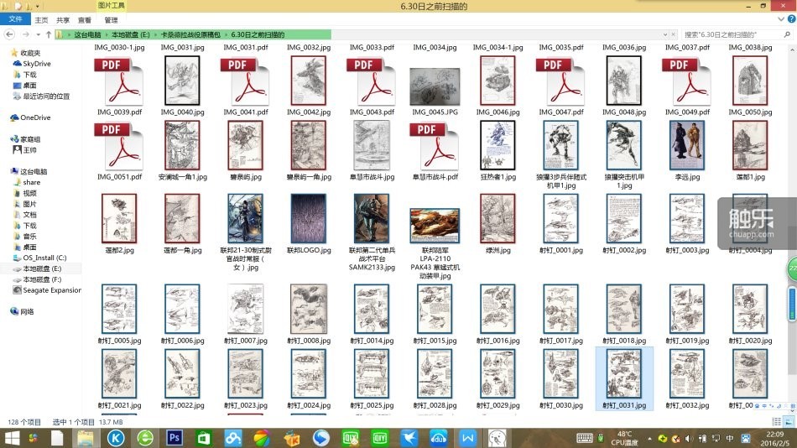
Task: Click the Back navigation arrow
Action: 9,34
